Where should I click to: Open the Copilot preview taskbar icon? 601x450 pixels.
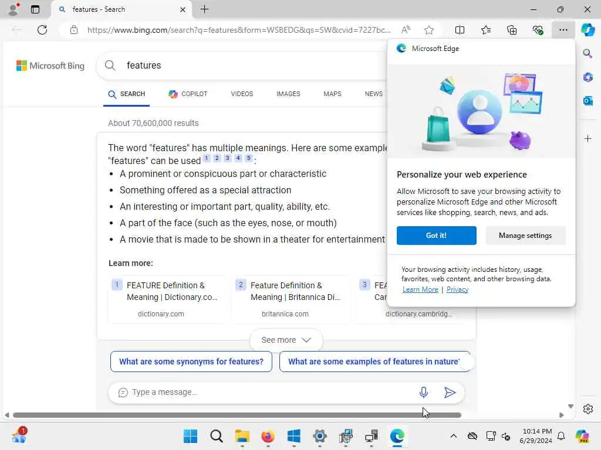point(582,436)
